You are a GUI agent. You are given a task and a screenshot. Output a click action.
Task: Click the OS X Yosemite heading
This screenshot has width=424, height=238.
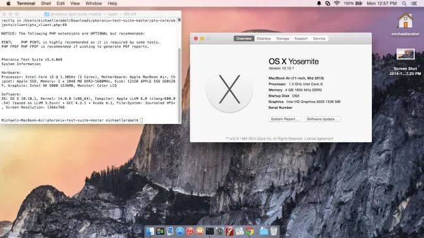[x=294, y=61]
